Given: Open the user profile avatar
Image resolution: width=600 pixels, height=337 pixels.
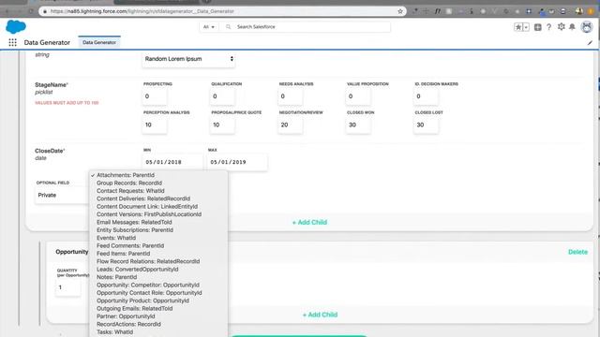Looking at the screenshot, I should point(587,27).
